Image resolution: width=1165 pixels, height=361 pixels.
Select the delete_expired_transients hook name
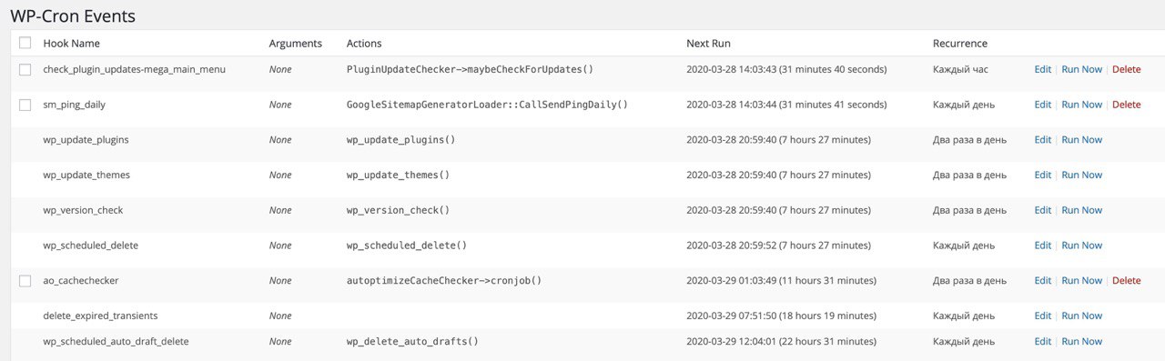100,316
